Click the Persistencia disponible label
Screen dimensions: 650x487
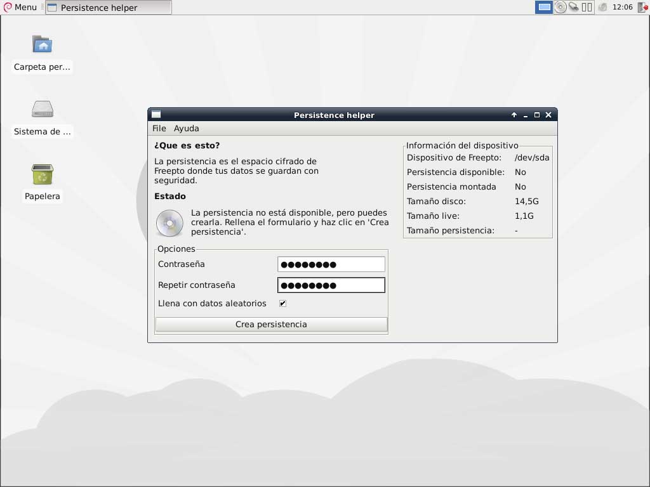point(456,172)
